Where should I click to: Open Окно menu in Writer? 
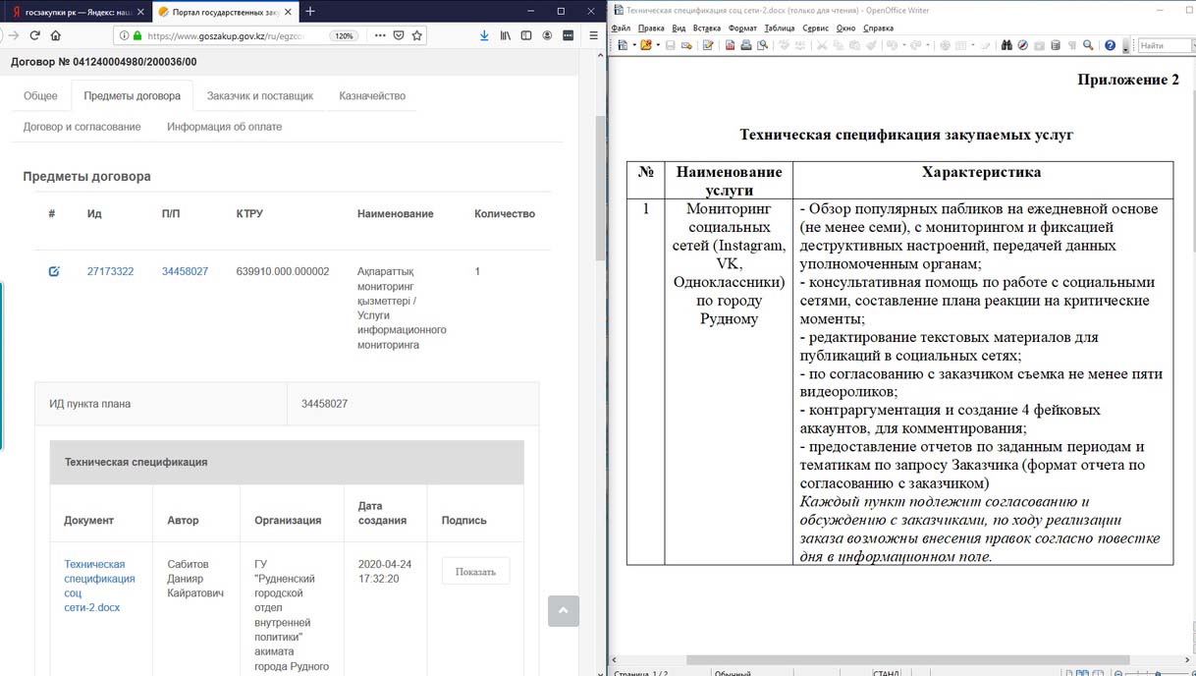[845, 28]
